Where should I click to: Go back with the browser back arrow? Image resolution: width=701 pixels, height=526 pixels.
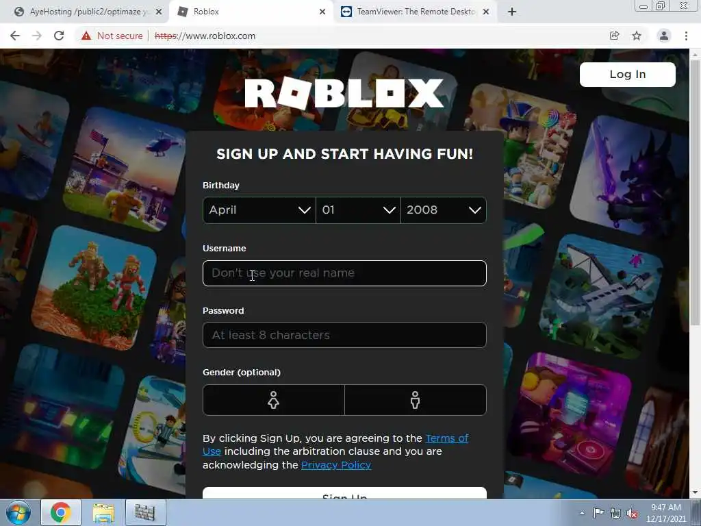pyautogui.click(x=15, y=36)
